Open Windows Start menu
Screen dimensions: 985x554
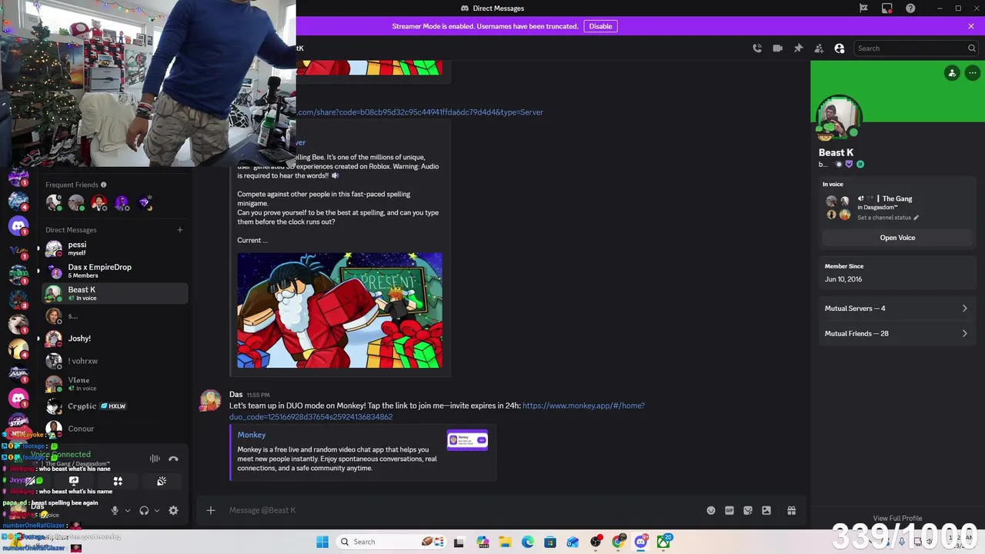pos(322,542)
